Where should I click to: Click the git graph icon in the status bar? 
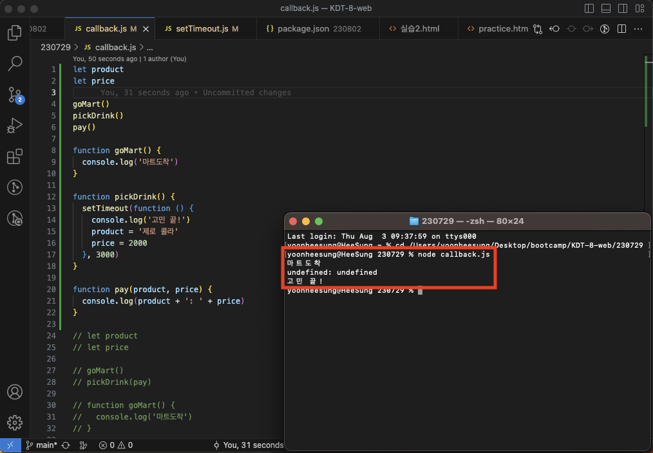coord(83,445)
